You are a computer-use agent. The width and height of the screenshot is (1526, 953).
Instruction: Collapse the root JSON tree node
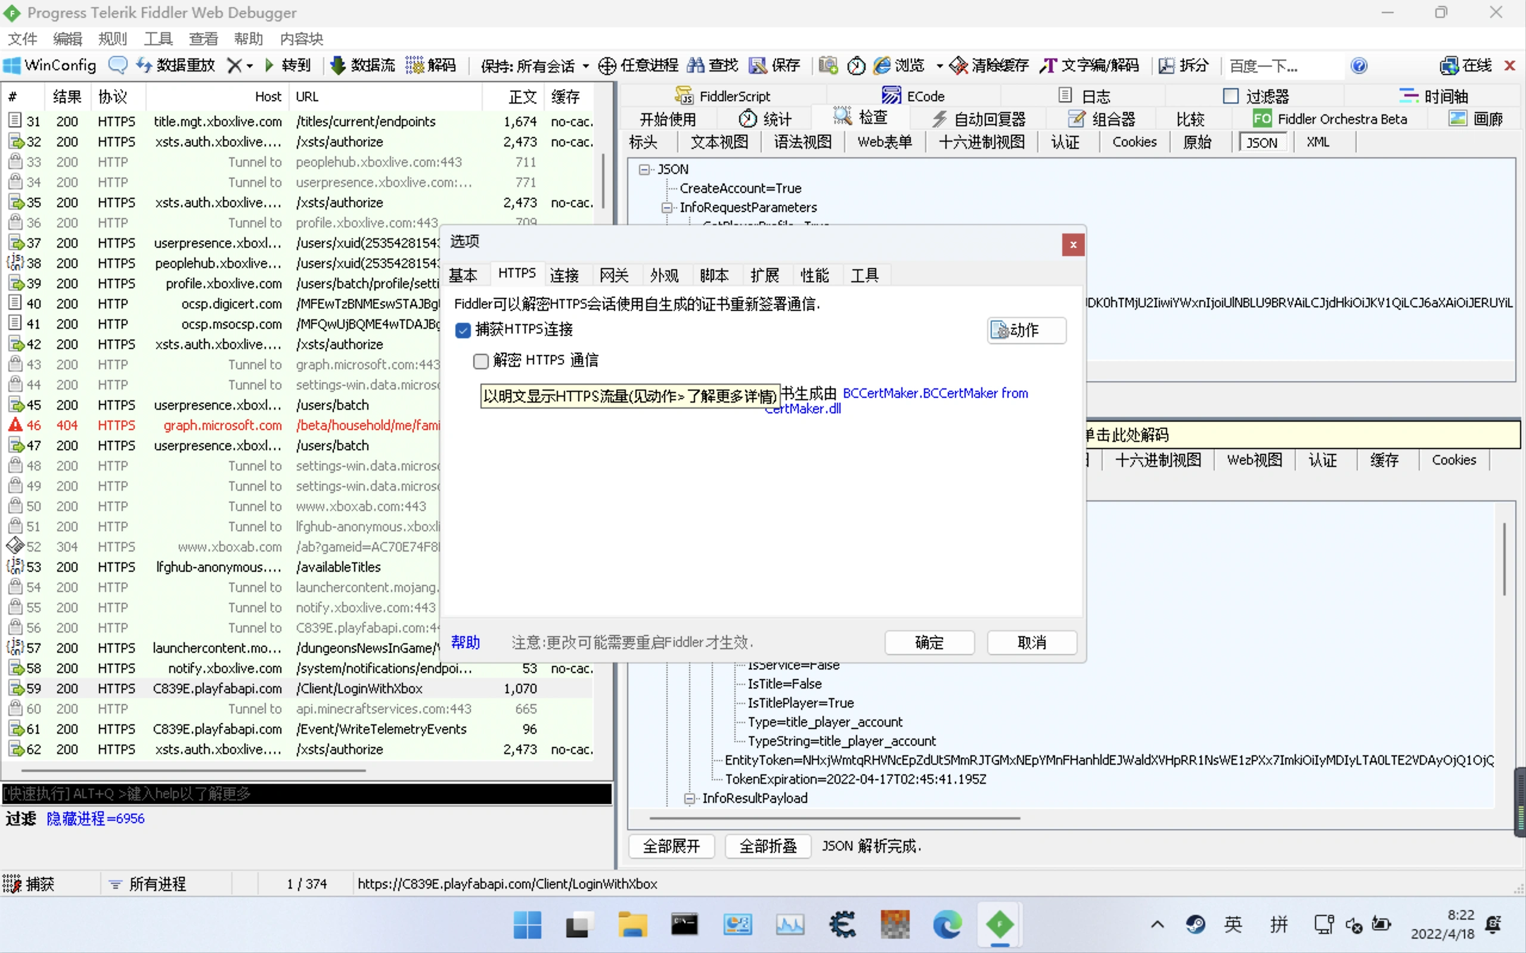644,169
